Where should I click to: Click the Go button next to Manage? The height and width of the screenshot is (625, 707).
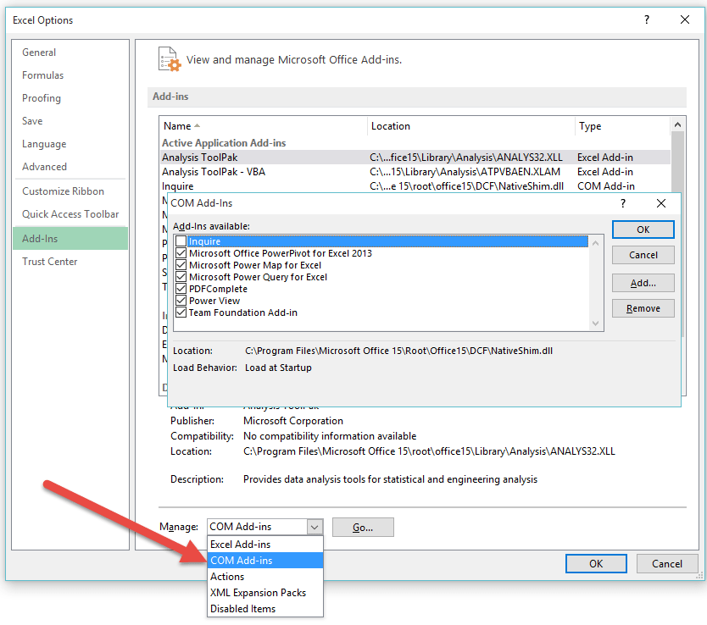pos(363,527)
